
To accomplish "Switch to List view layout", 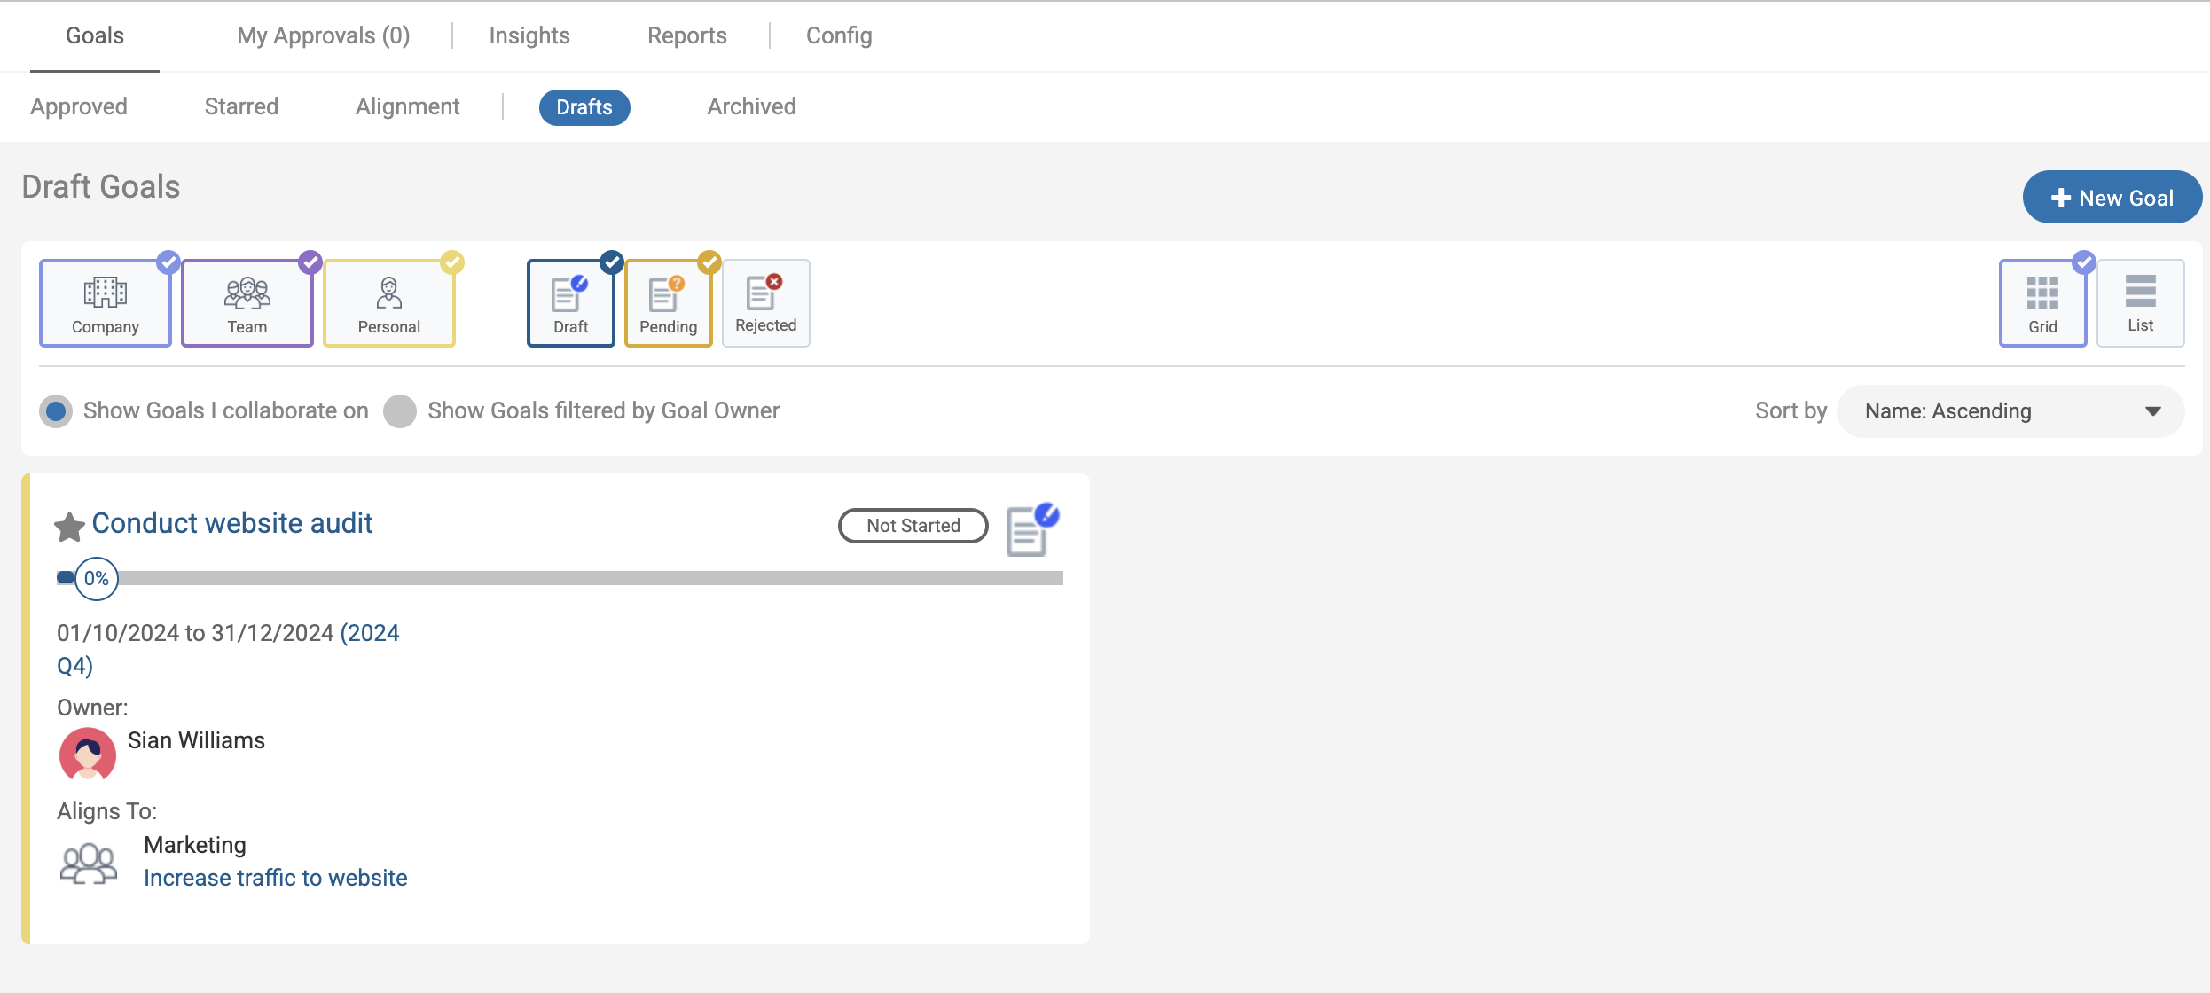I will click(2139, 302).
